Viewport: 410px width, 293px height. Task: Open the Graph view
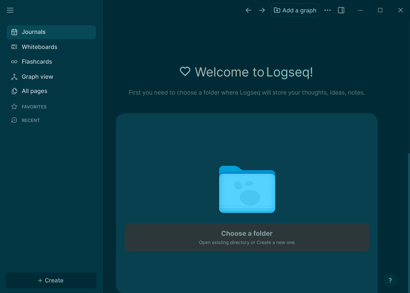tap(37, 76)
